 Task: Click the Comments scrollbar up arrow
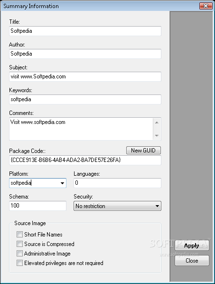[x=157, y=123]
